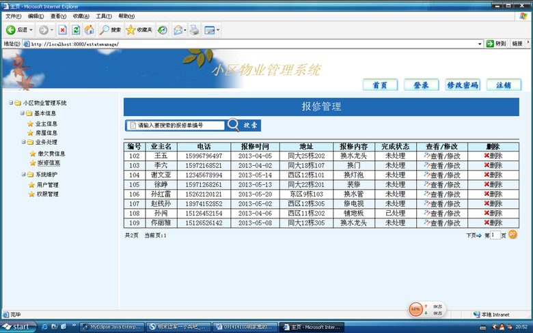Click view/edit icon in row 103
Image resolution: width=533 pixels, height=333 pixels.
click(x=427, y=165)
